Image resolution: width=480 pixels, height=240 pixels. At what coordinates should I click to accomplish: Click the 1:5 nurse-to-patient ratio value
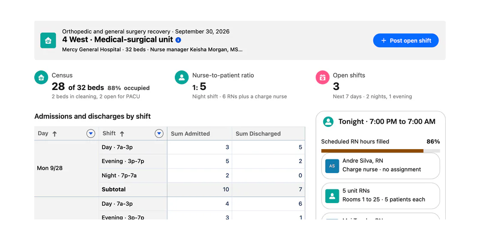tap(199, 87)
